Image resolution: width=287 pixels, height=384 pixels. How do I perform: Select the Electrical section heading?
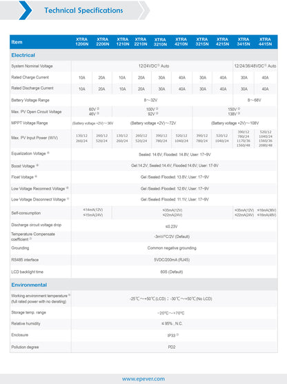23,55
